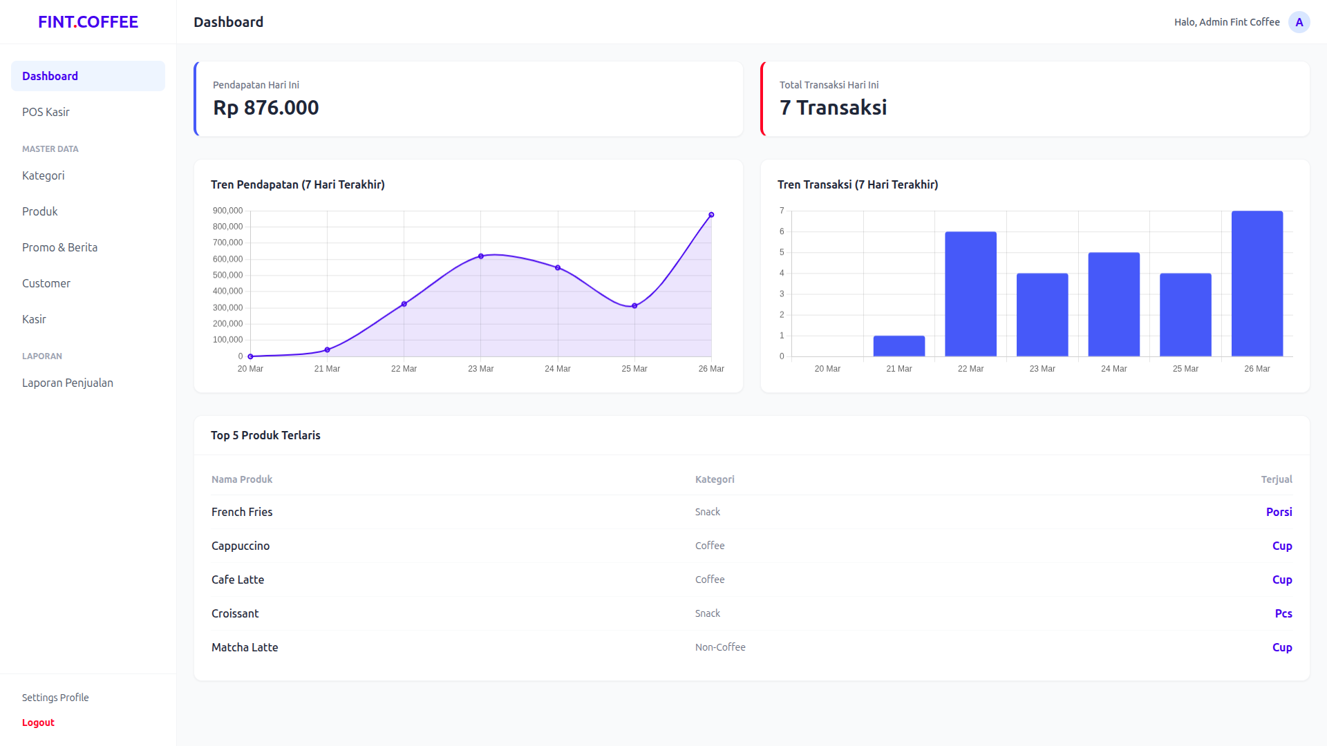Click the 21 Mar transaction bar

pos(899,346)
